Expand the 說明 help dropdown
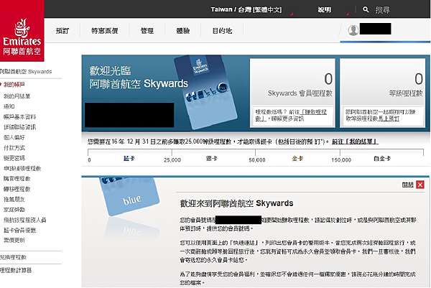This screenshot has width=431, height=288. [x=325, y=9]
